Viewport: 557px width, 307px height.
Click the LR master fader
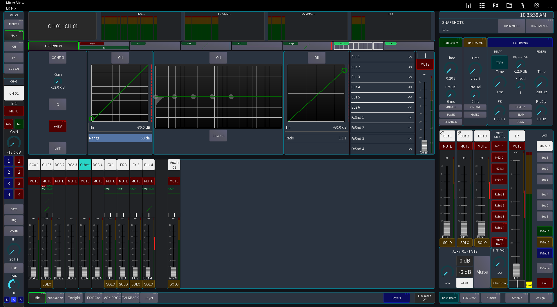[x=516, y=270]
